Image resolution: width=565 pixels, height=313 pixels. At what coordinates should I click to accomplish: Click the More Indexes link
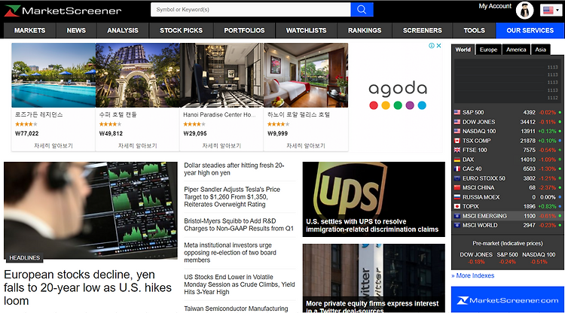[x=473, y=275]
